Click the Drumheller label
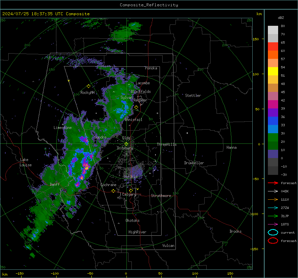 pos(194,163)
